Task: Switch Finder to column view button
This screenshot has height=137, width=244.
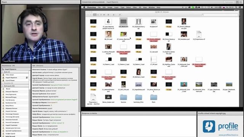Action: (x=101, y=14)
